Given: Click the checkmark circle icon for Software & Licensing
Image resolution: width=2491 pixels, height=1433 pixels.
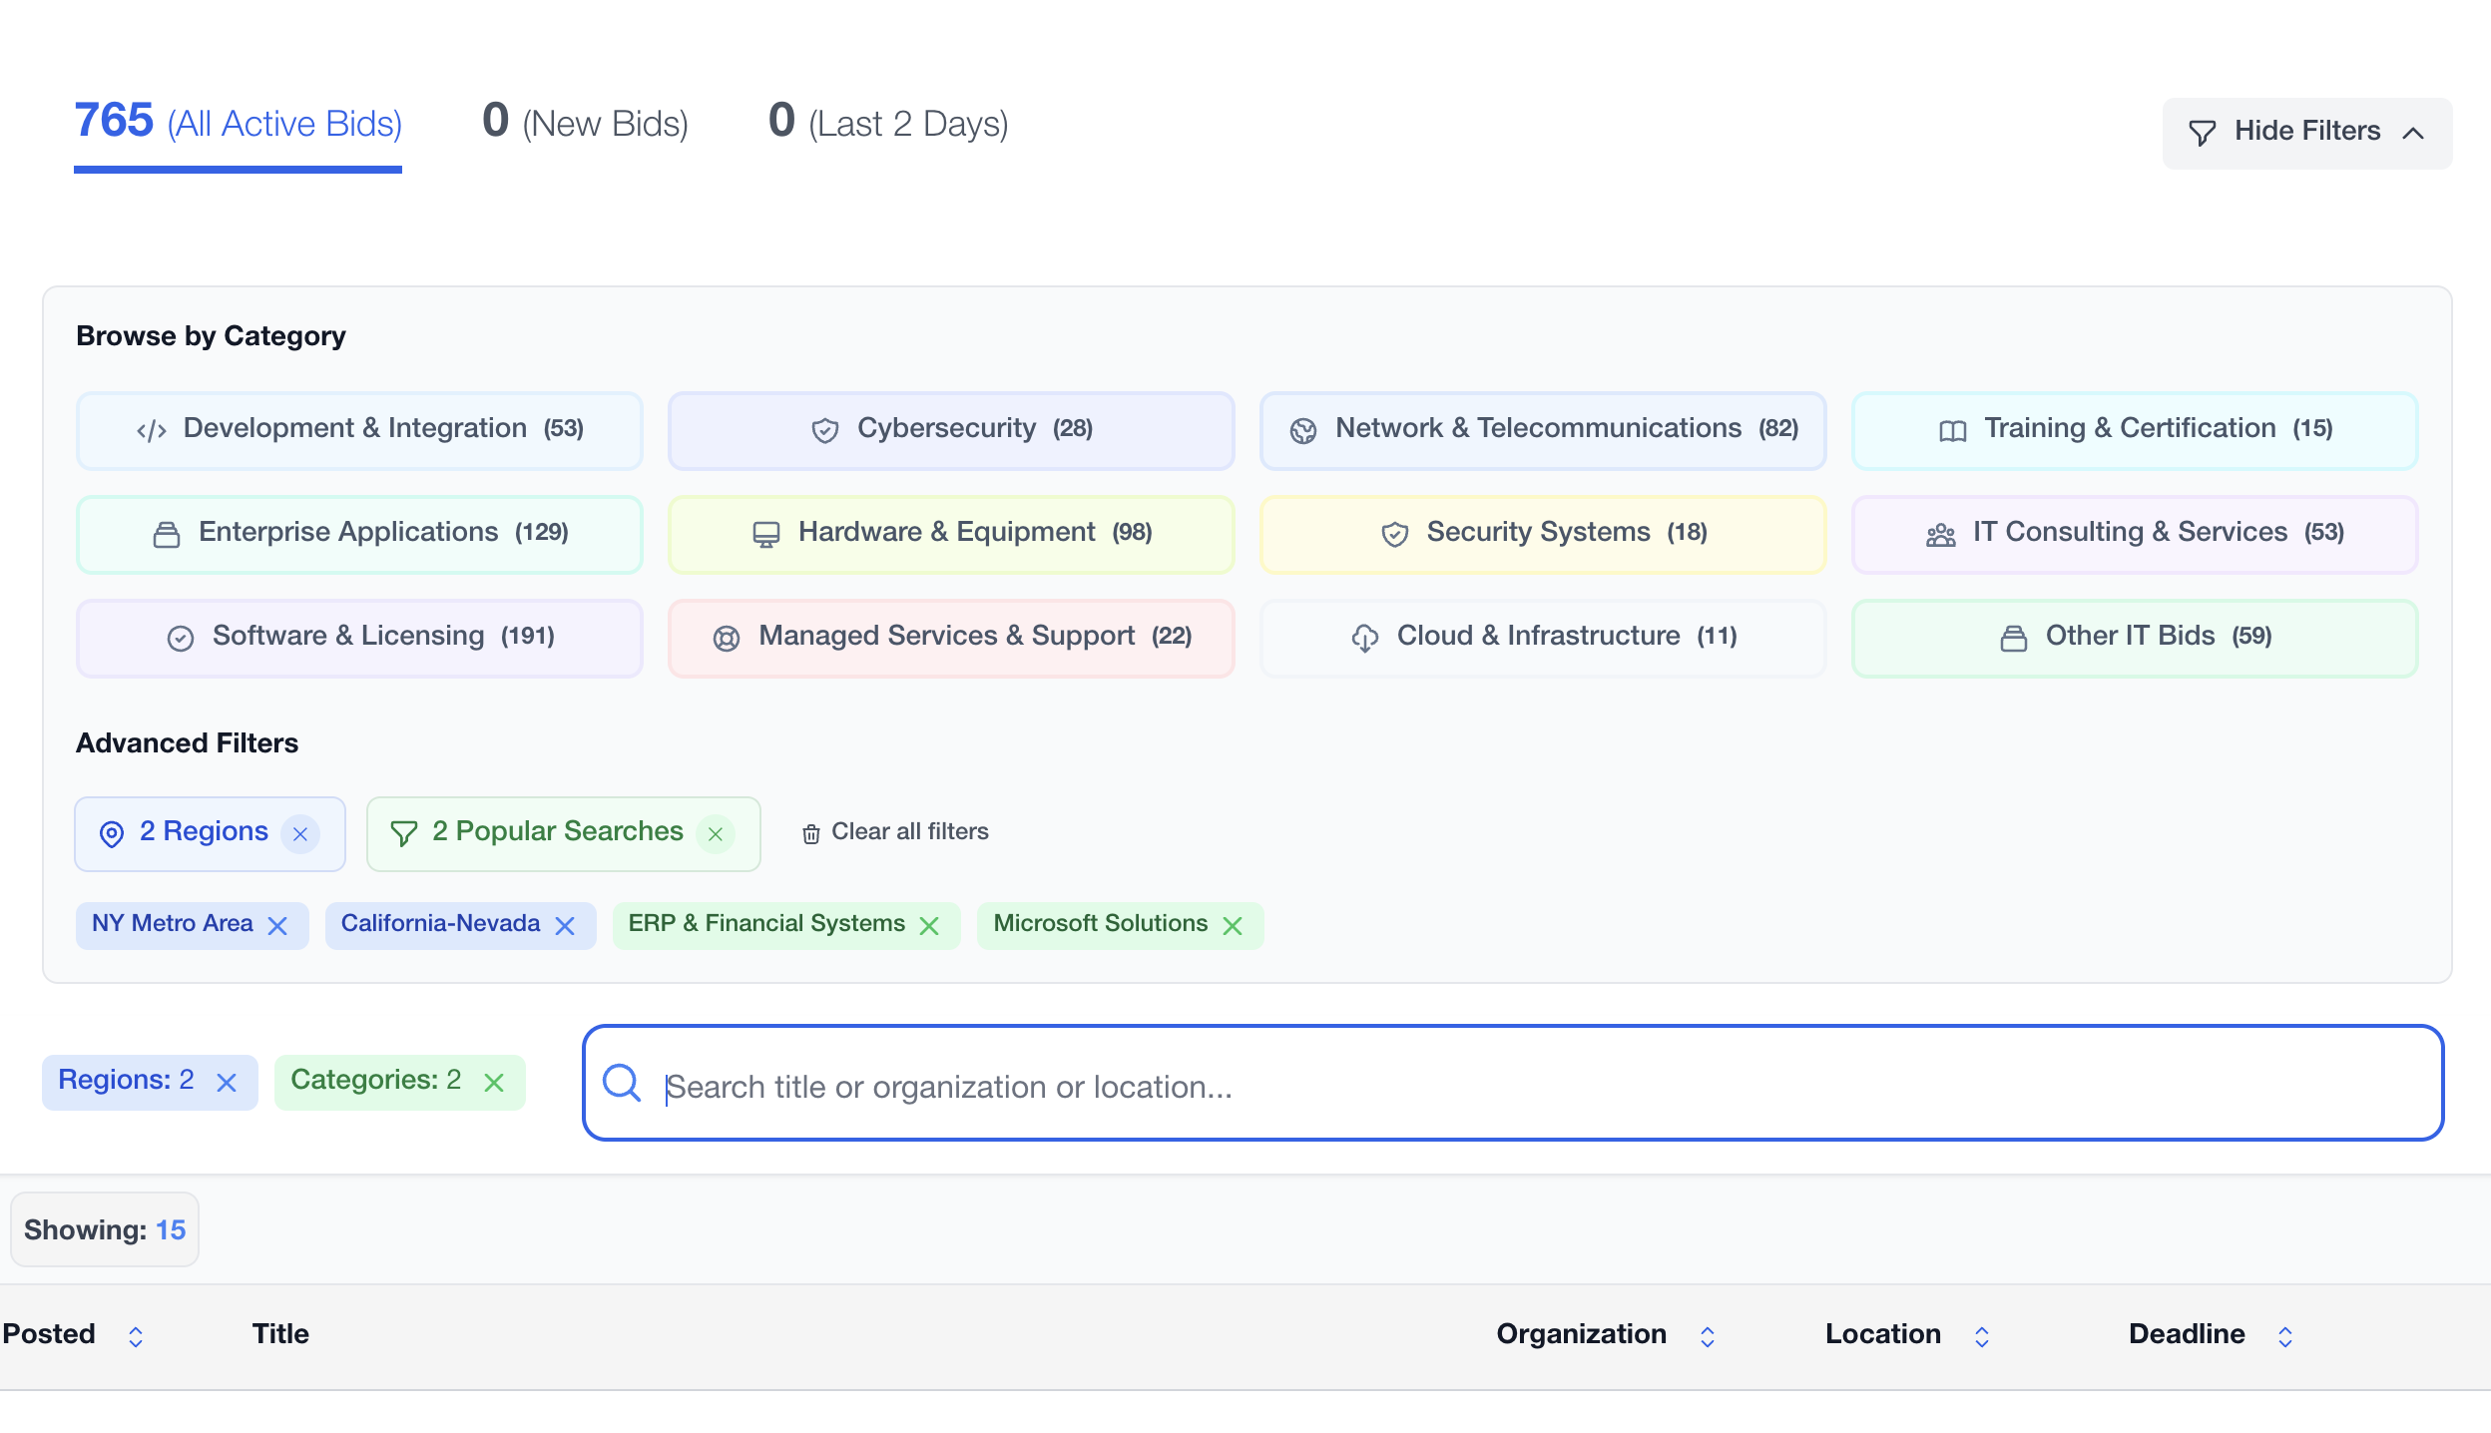Looking at the screenshot, I should (181, 639).
